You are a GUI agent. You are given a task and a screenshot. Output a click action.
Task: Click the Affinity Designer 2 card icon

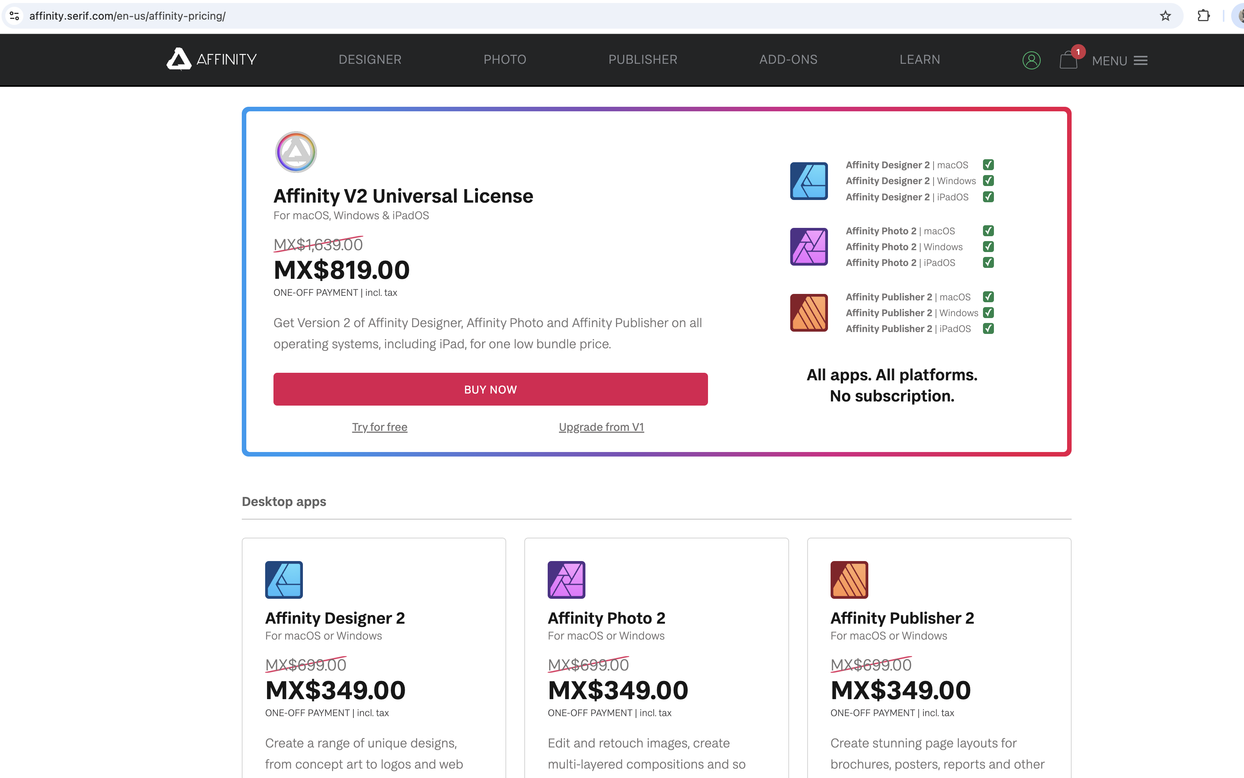[x=284, y=580]
